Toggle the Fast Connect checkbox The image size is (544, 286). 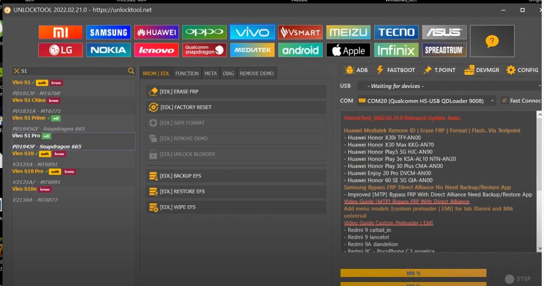coord(504,101)
